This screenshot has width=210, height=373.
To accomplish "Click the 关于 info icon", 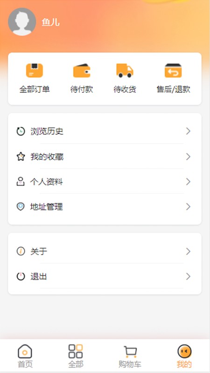I will [21, 251].
